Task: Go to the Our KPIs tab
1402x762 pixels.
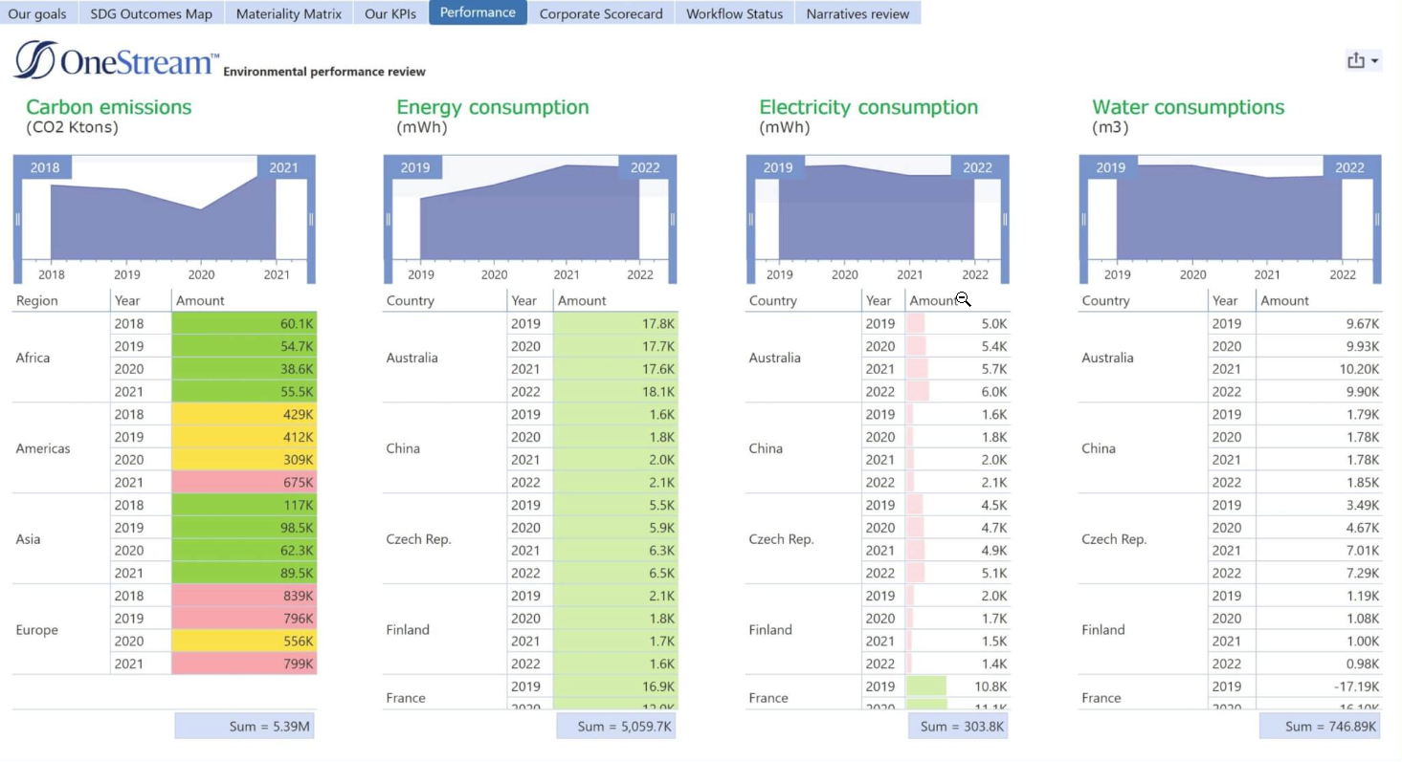Action: click(x=390, y=13)
